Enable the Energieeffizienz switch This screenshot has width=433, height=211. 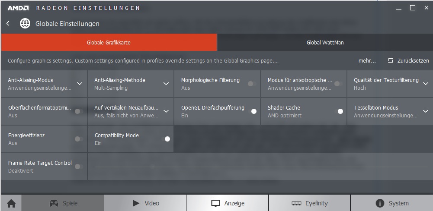tap(79, 139)
